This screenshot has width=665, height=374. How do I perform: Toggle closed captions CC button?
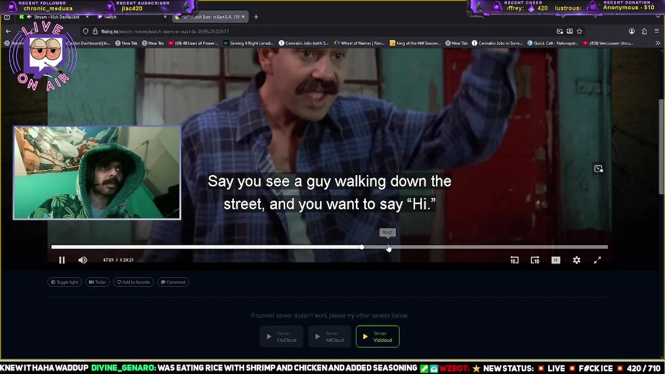click(556, 260)
